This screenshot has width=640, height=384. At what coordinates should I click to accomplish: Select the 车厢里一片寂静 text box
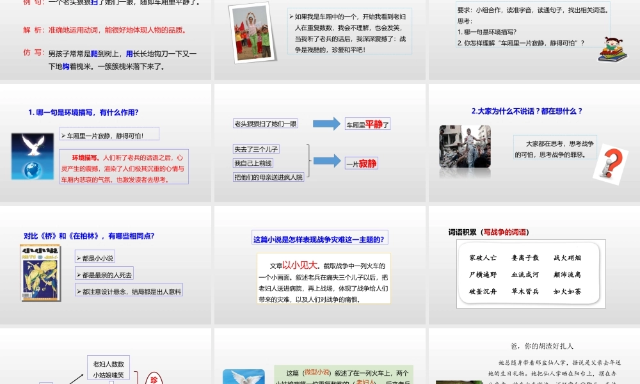click(109, 133)
